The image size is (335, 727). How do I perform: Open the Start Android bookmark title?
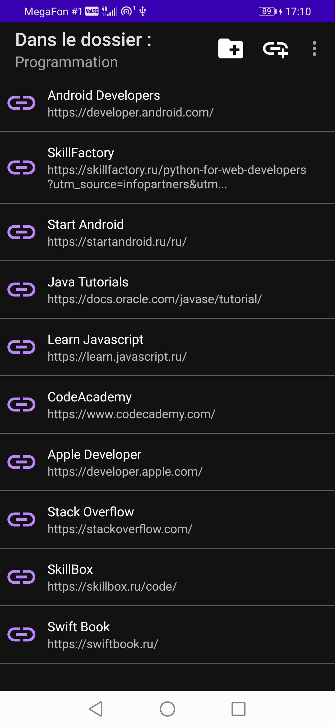point(86,225)
